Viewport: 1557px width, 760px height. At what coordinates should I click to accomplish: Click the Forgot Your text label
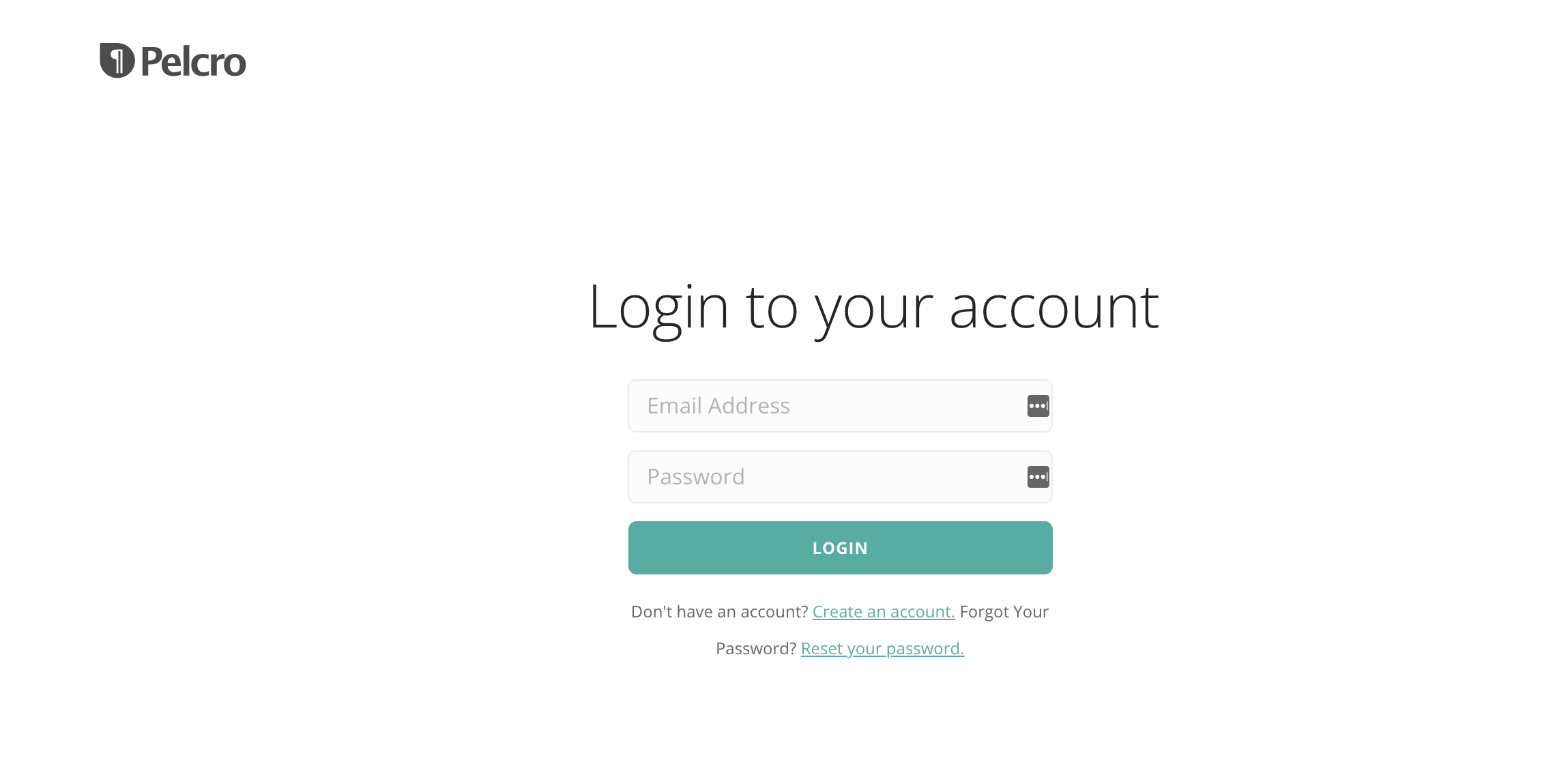1004,612
